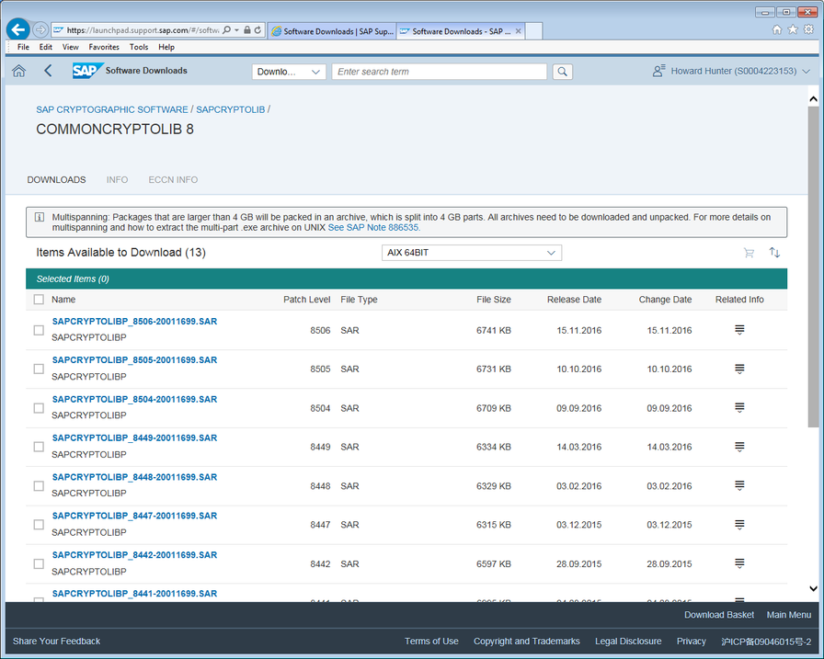
Task: Check the box beside SAPCRYPTOLIBP_8442-20011699.SAR
Action: 38,563
